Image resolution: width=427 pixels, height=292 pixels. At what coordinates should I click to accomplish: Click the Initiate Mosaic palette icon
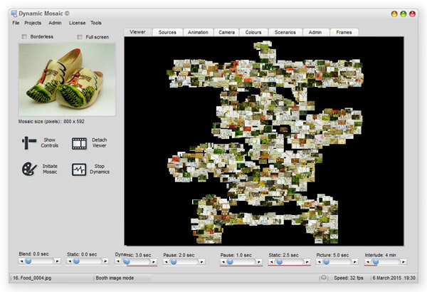click(28, 170)
